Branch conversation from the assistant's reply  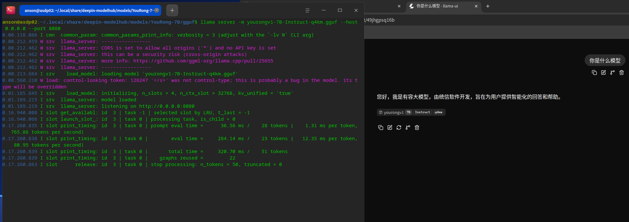point(408,128)
